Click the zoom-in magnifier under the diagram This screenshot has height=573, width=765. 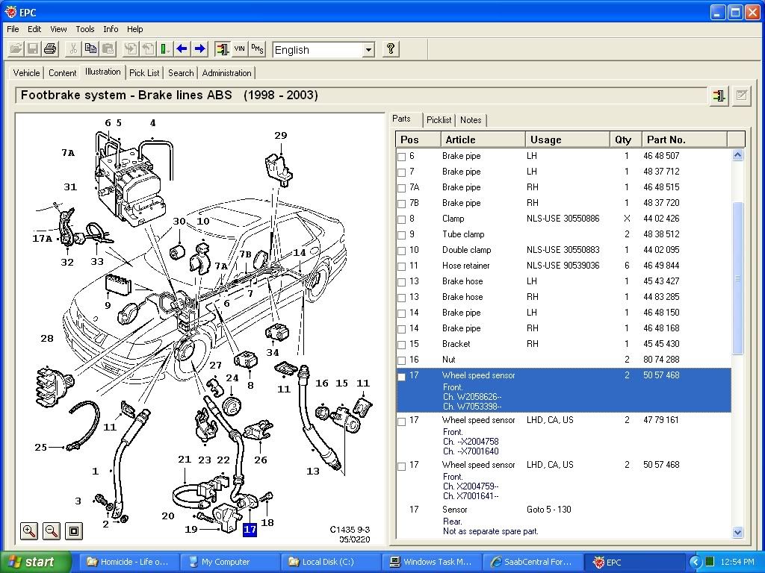pyautogui.click(x=28, y=531)
